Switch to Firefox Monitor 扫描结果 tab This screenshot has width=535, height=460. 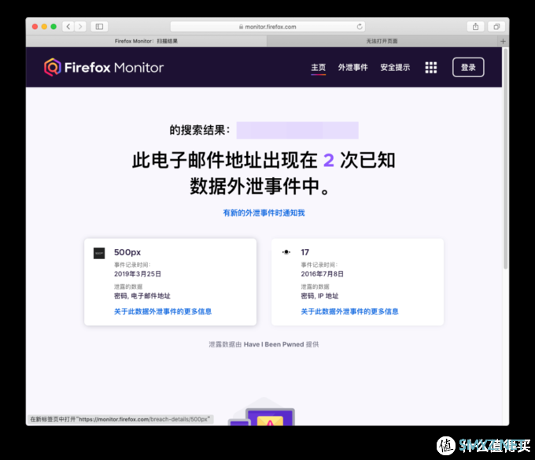[x=146, y=41]
